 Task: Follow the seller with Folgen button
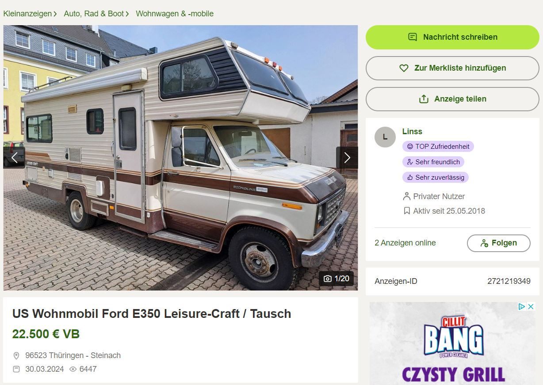(x=498, y=243)
